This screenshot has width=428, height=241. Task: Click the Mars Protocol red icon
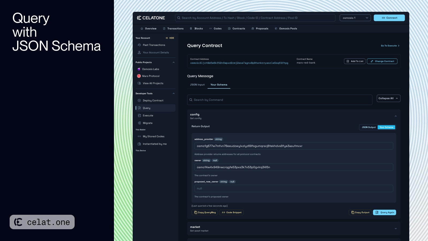139,76
